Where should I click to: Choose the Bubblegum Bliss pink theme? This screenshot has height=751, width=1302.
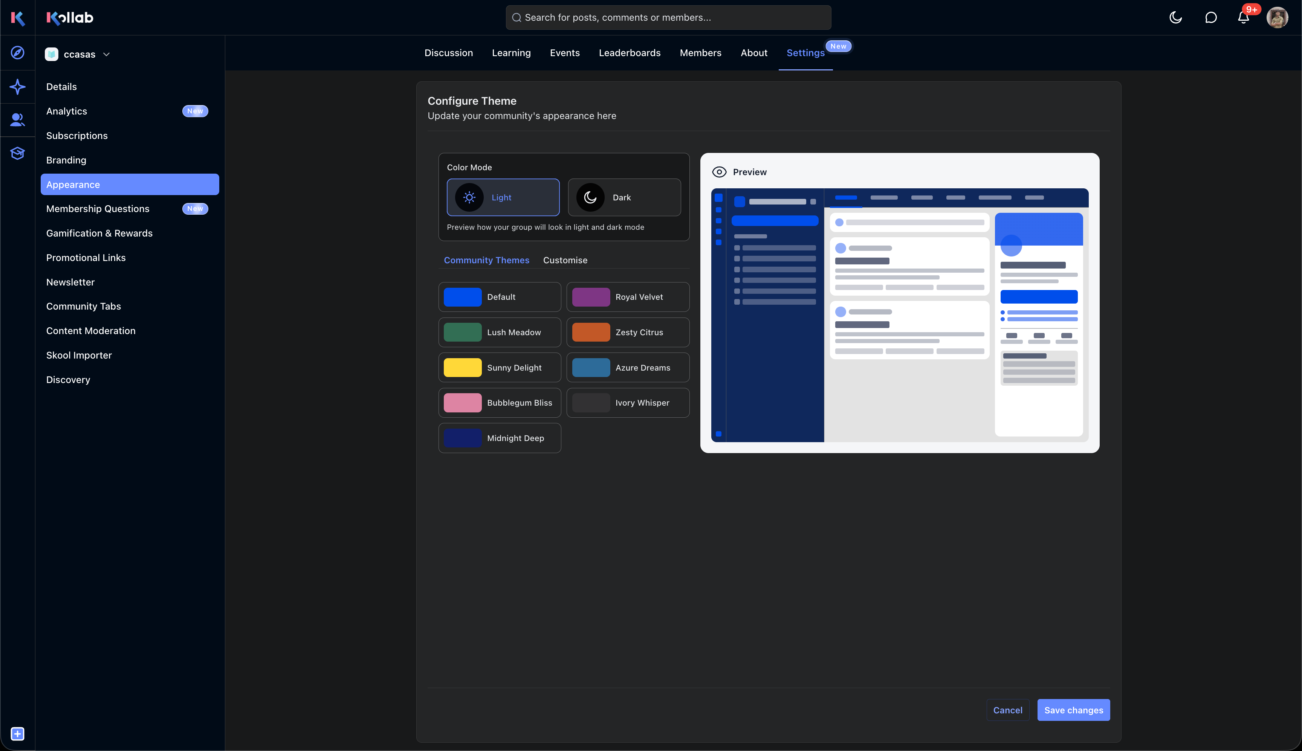499,402
